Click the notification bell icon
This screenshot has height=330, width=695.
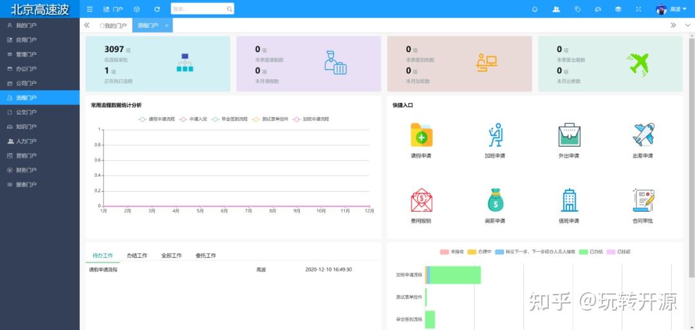point(534,9)
